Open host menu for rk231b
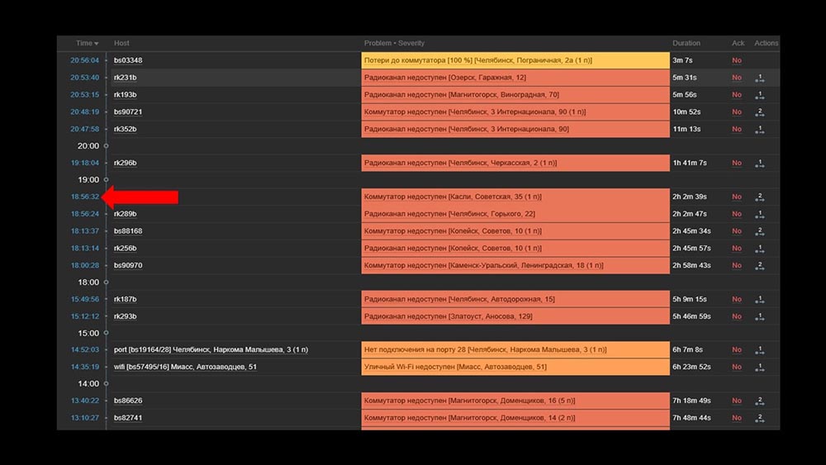Screen dimensions: 826x465 tap(125, 78)
